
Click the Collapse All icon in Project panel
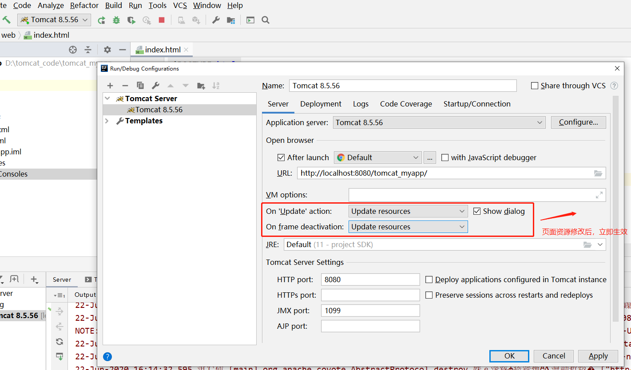(88, 50)
